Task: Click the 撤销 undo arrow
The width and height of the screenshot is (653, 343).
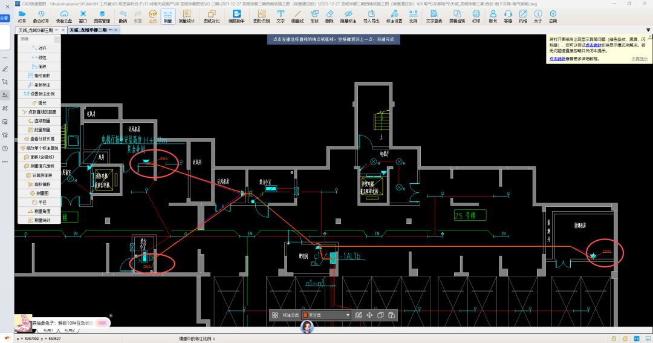Action: (x=123, y=16)
